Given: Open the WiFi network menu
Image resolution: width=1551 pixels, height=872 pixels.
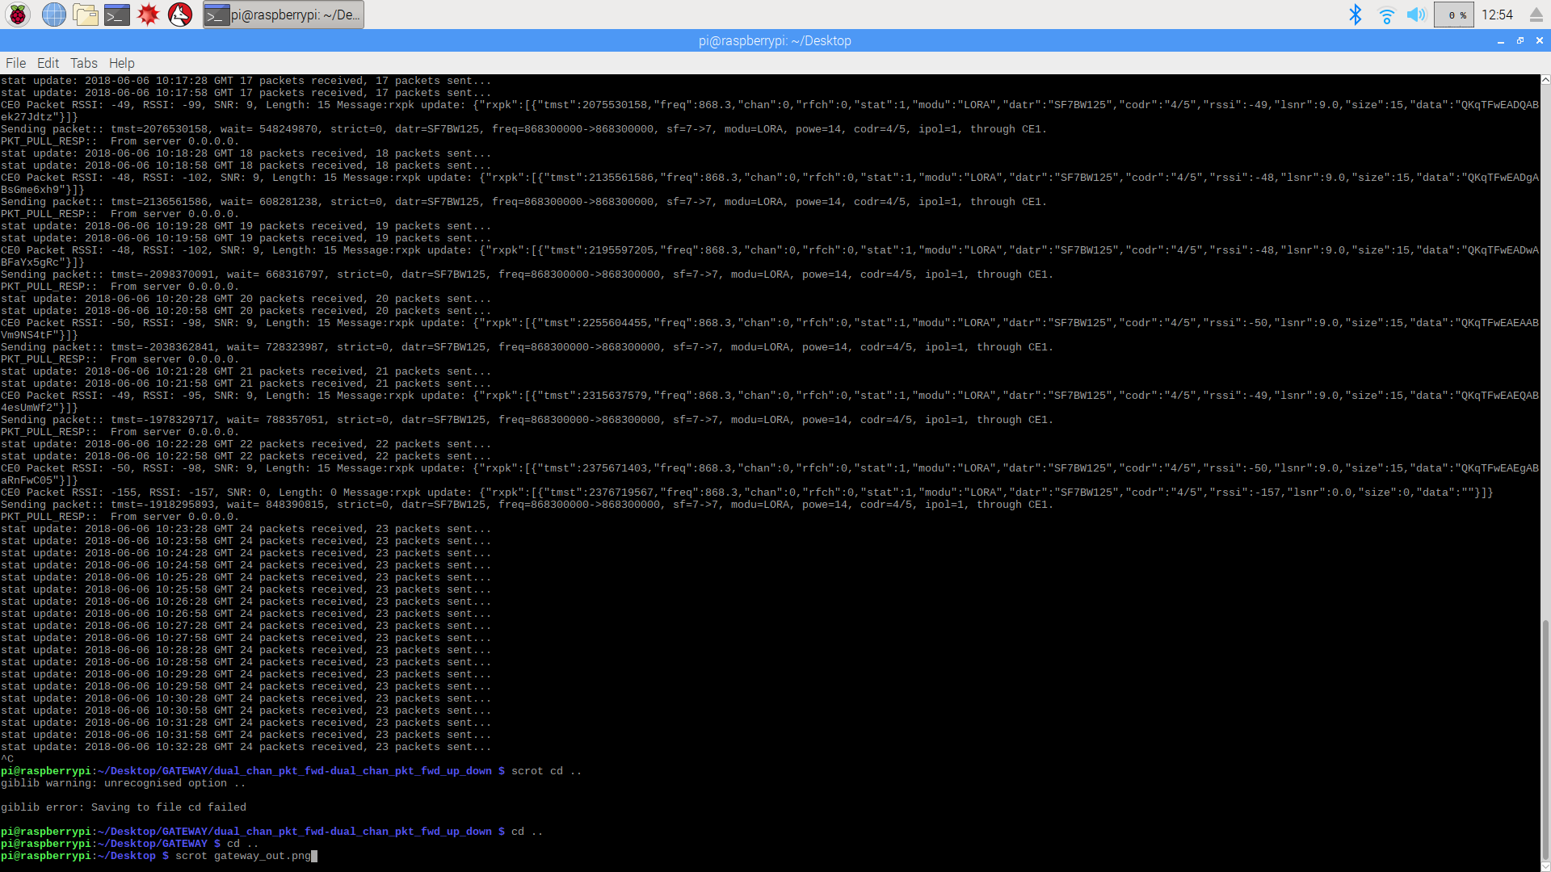Looking at the screenshot, I should point(1386,15).
